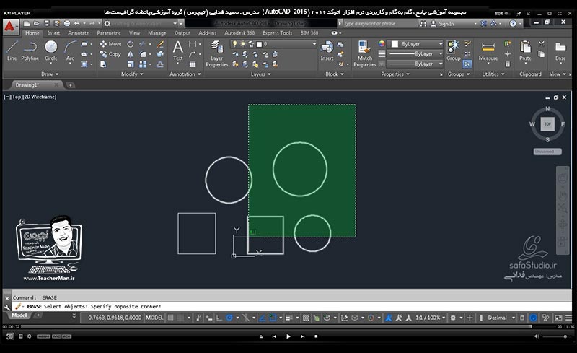Toggle polar tracking in status bar
Screen dimensions: 577x353
[x=229, y=318]
